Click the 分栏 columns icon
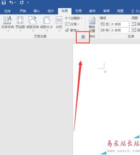140x155 pixels. (59, 20)
